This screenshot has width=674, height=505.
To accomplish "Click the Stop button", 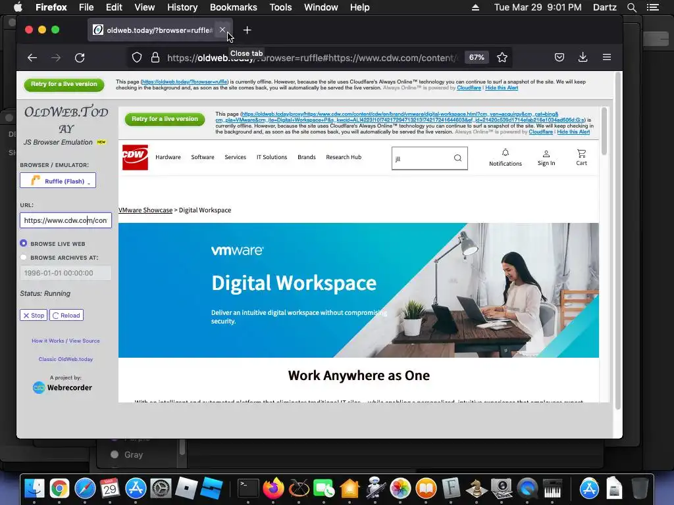I will [x=34, y=315].
